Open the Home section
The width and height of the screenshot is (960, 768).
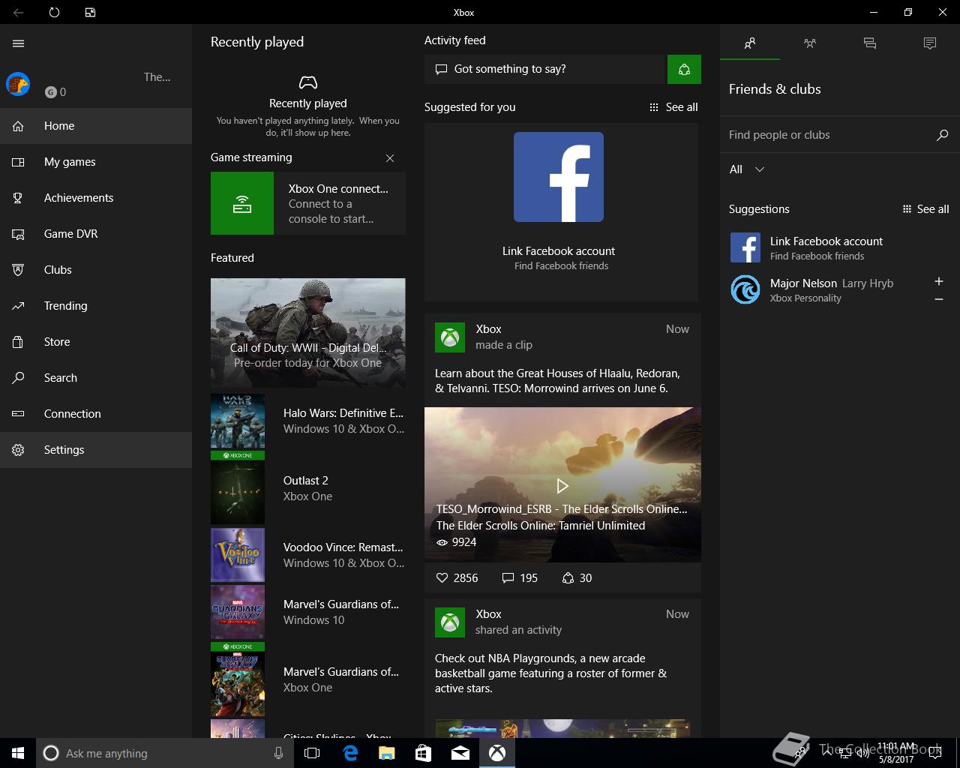coord(96,126)
